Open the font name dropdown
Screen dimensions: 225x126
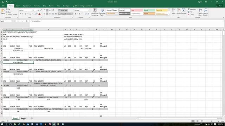[31, 10]
